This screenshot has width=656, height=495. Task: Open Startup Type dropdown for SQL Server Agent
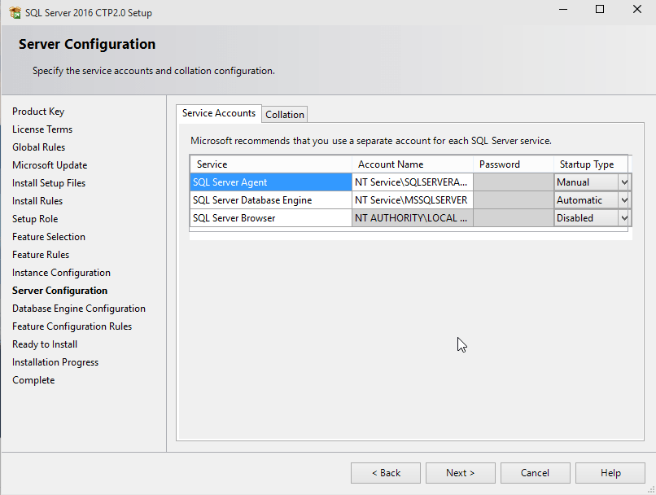[x=624, y=182]
